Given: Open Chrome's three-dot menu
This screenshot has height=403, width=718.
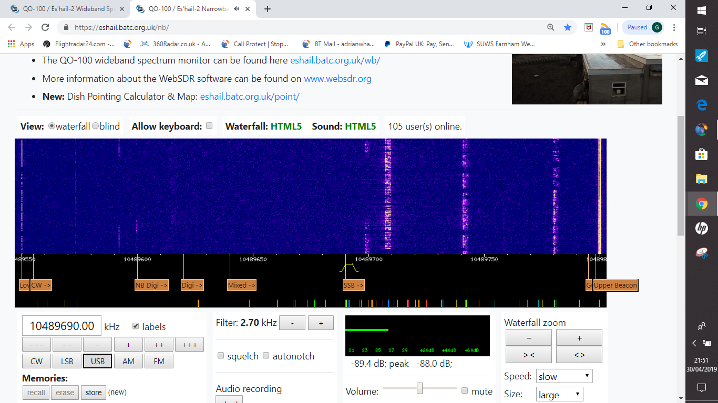Looking at the screenshot, I should point(674,27).
